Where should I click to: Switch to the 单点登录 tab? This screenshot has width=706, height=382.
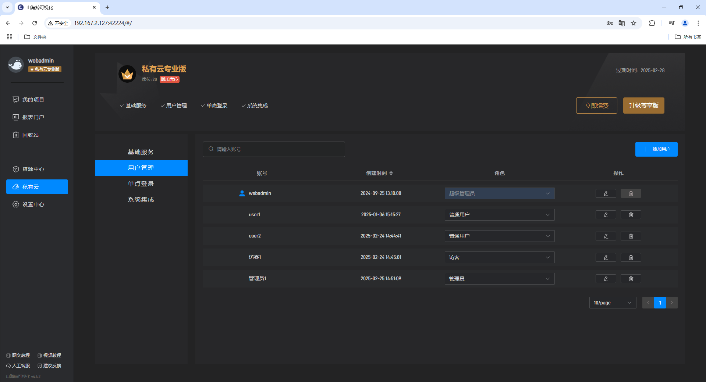[x=141, y=184]
